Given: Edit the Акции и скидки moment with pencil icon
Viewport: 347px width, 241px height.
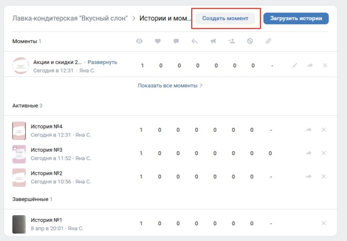Looking at the screenshot, I should point(295,65).
